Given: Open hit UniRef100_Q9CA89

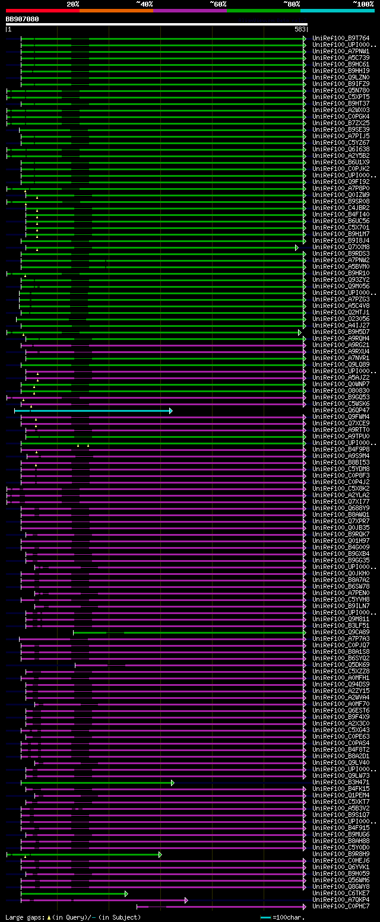Looking at the screenshot, I should [x=341, y=632].
